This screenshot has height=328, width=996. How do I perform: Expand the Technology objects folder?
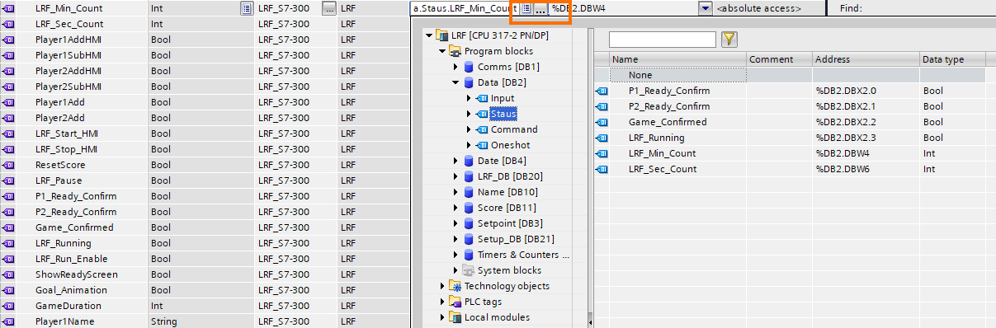click(442, 286)
